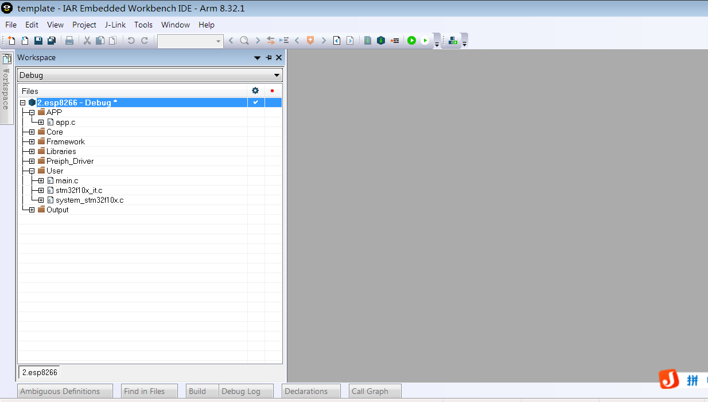Expand the Libraries folder
708x402 pixels.
pos(32,151)
